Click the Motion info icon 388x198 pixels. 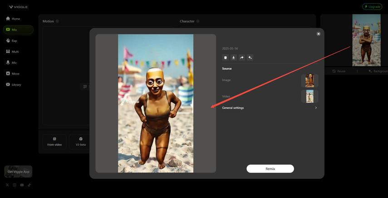coord(57,21)
